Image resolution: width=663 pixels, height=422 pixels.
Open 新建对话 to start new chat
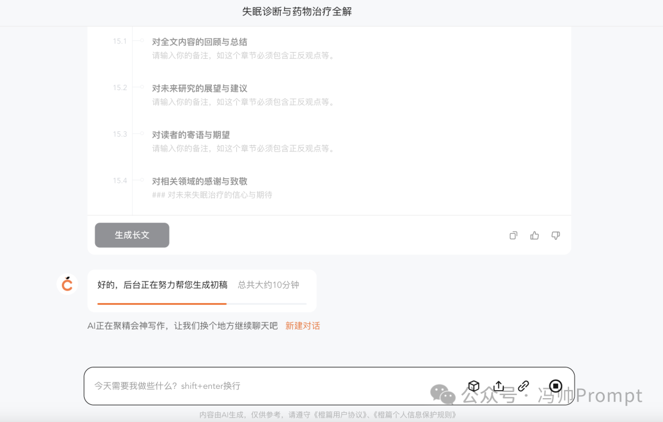(x=302, y=325)
